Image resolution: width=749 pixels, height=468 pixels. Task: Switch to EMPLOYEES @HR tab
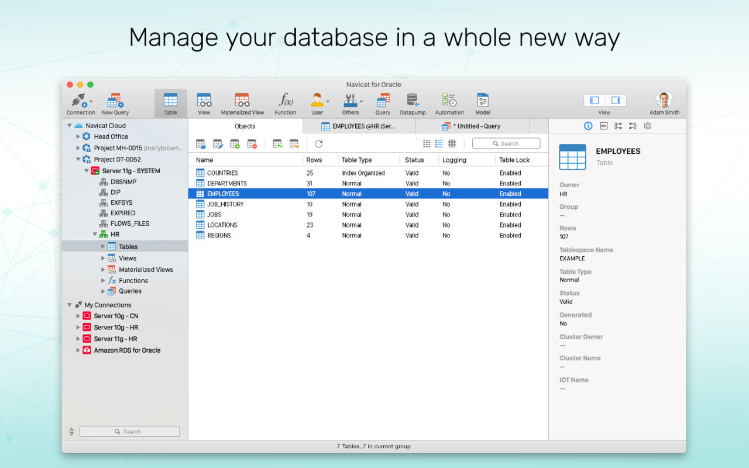tap(359, 126)
